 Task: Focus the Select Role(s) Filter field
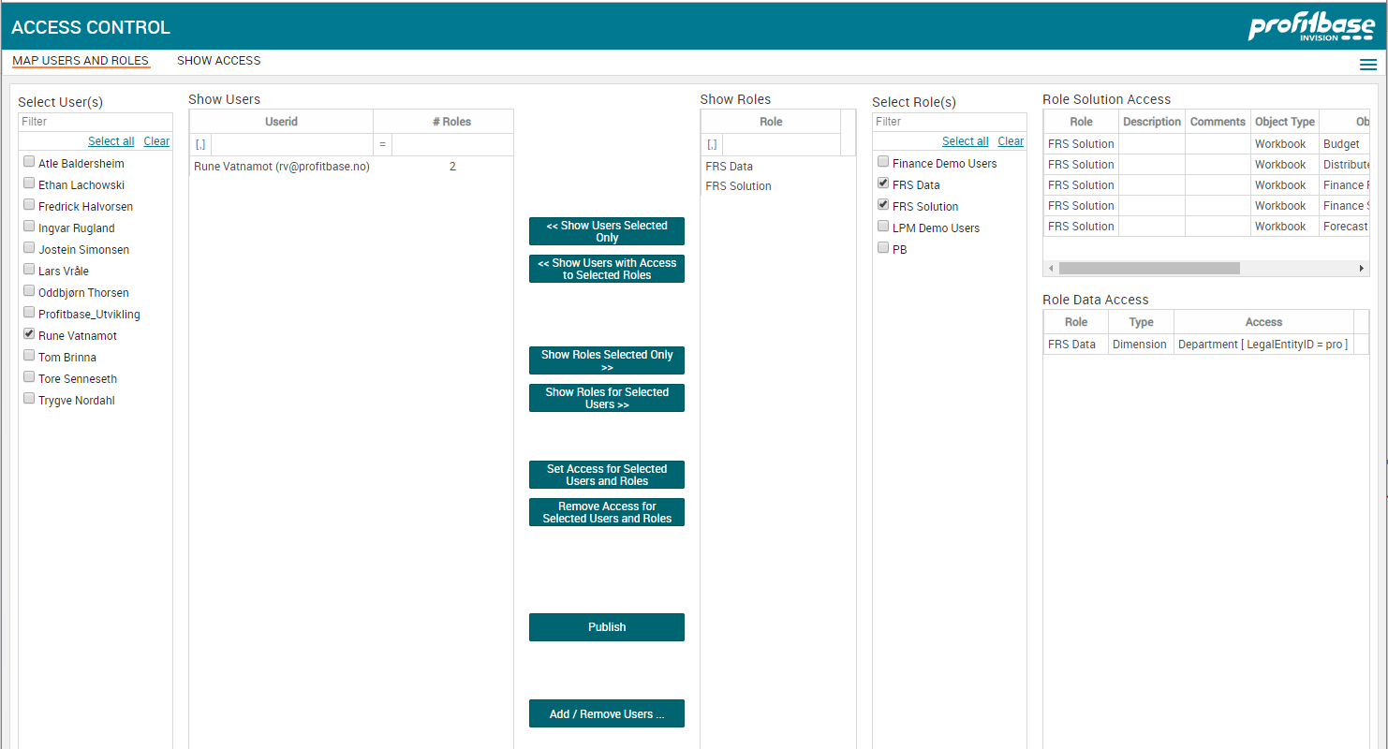pos(950,122)
